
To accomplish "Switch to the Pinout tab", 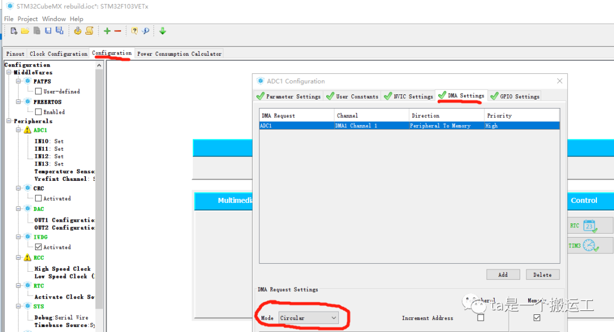I will (15, 53).
